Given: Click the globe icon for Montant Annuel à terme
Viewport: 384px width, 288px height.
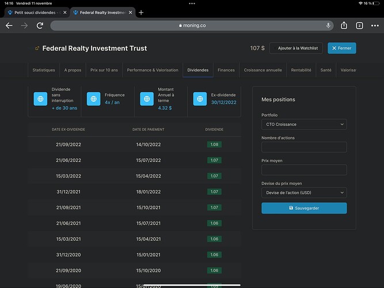Looking at the screenshot, I should (147, 98).
